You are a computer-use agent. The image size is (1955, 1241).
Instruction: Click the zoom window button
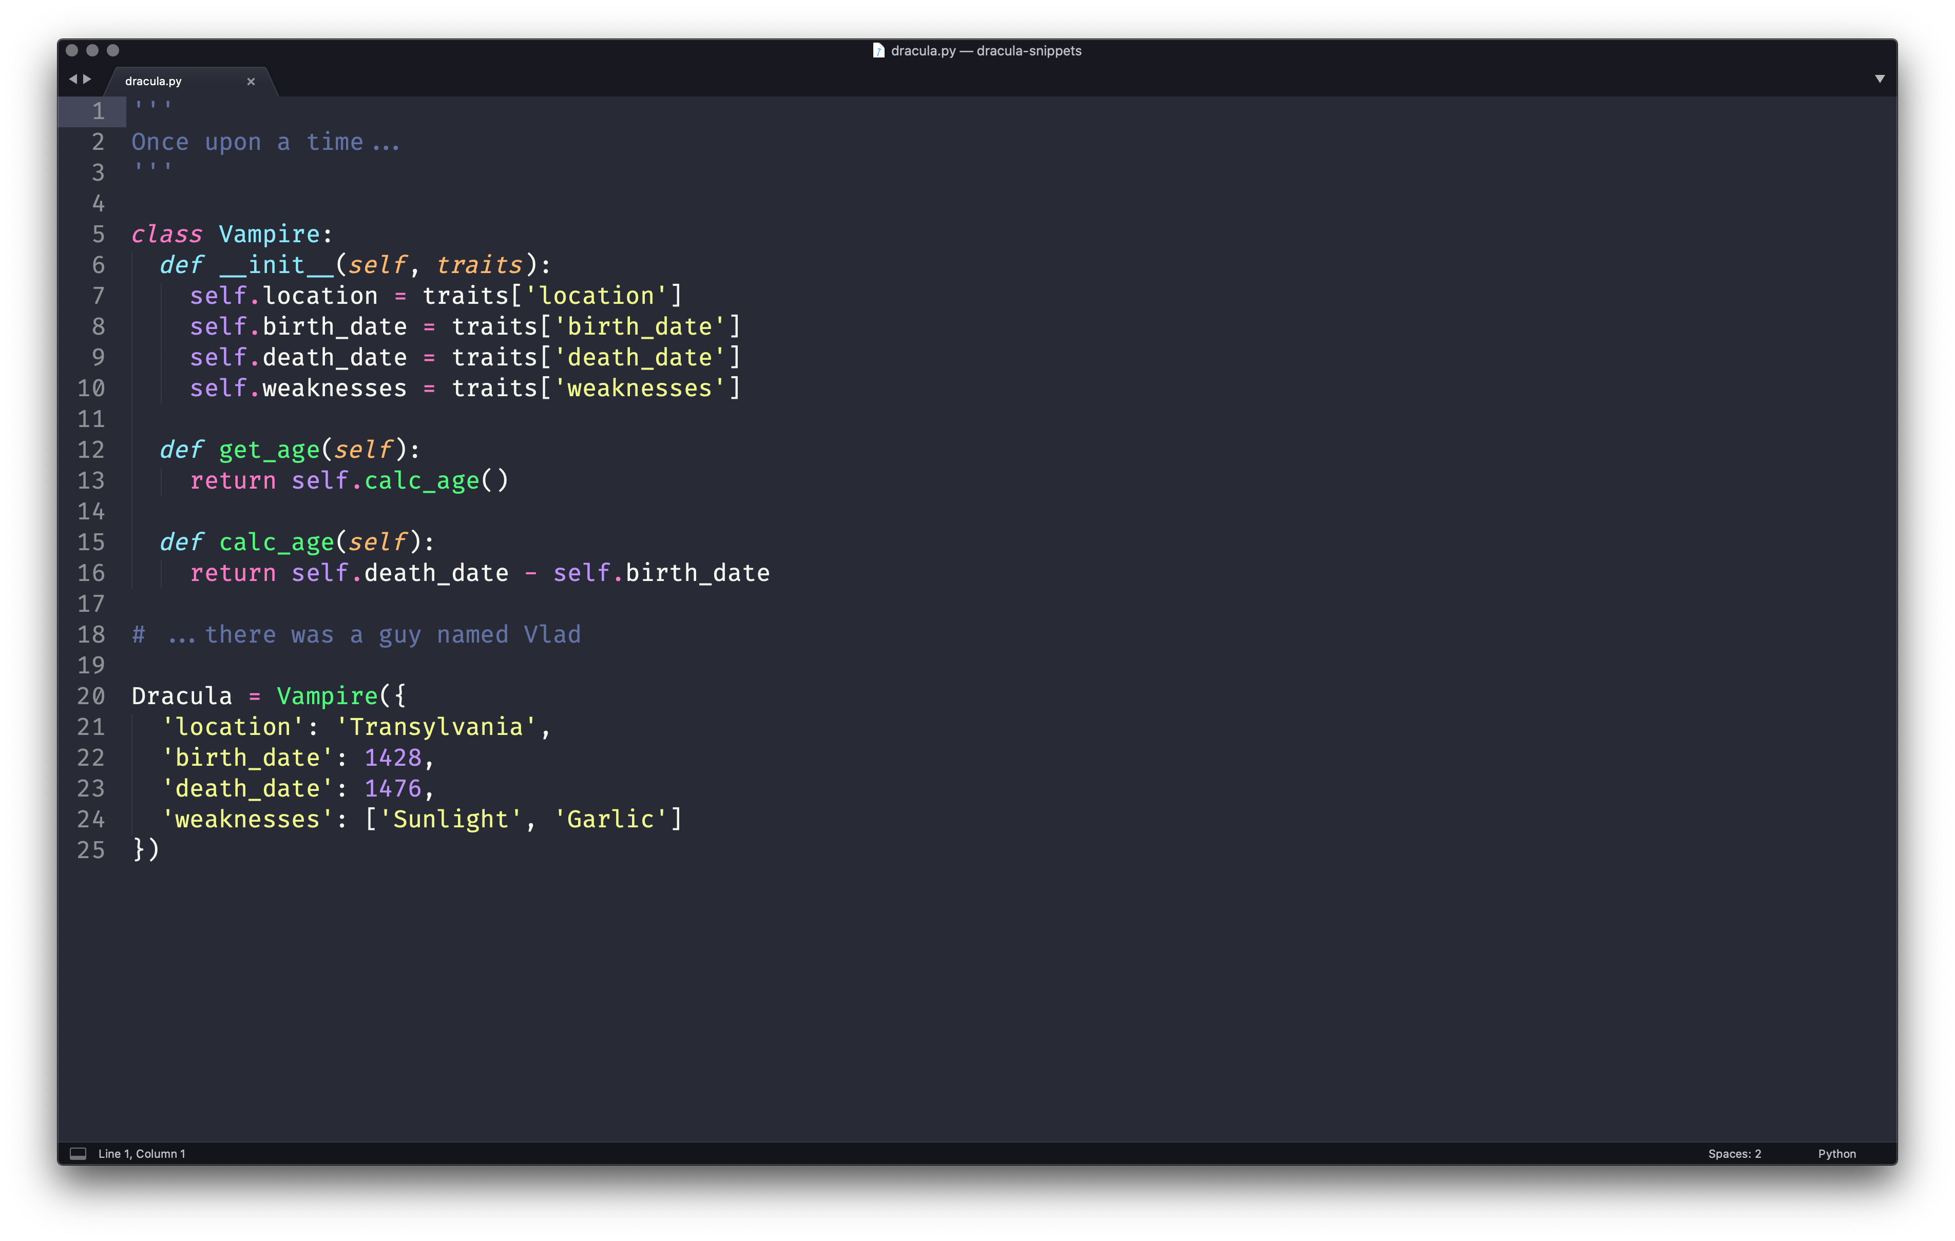coord(113,50)
